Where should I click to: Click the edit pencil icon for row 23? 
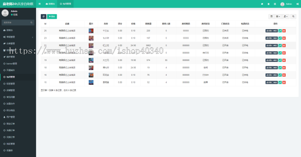(280, 38)
